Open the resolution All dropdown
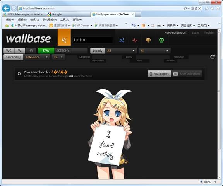Screen dimensions: 223x186 tap(121, 51)
